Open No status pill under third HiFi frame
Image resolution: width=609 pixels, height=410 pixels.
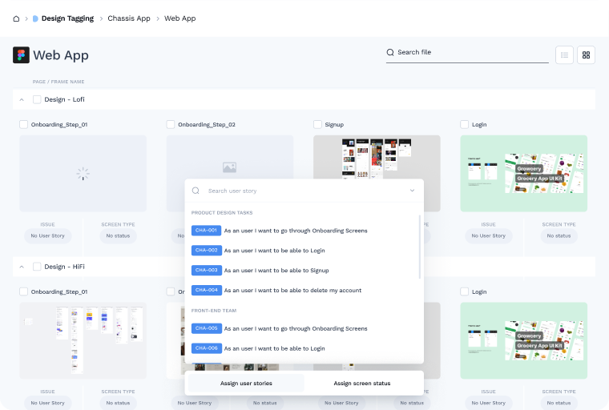(x=412, y=403)
